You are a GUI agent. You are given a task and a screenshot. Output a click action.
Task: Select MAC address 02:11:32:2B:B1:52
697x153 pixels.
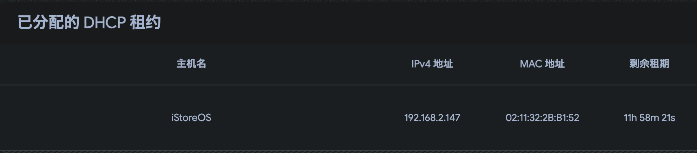tap(542, 118)
